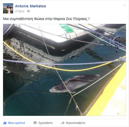This screenshot has width=129, height=127.
Task: Click Antonis Stelliatos profile picture
Action: tap(8, 8)
